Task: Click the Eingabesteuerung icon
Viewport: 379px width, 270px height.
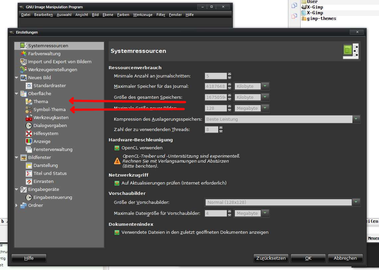Action: click(x=29, y=198)
